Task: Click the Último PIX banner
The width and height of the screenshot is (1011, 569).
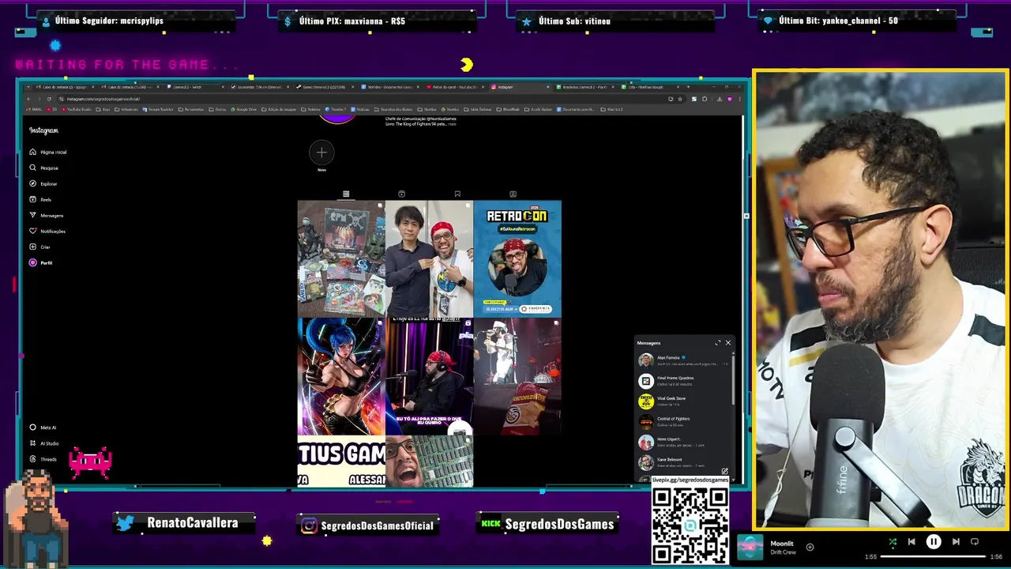Action: [x=377, y=21]
